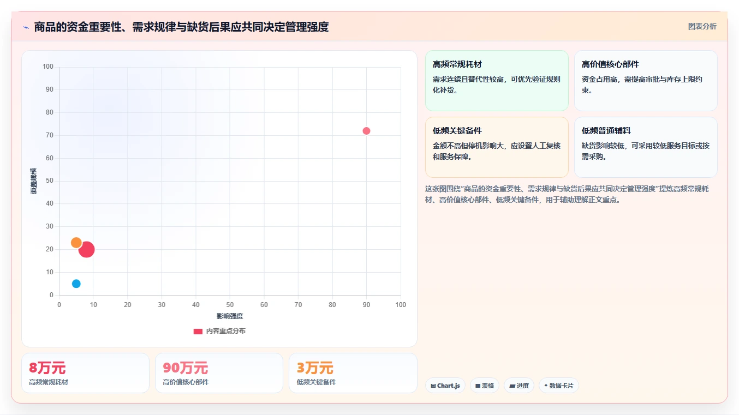The width and height of the screenshot is (739, 415).
Task: Click the 进度 tag
Action: (x=519, y=386)
